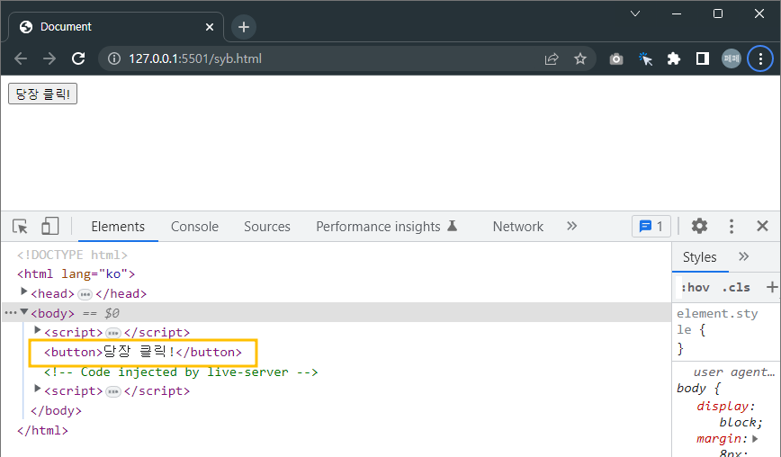Open the Extensions puzzle menu
Viewport: 781px width, 457px height.
tap(673, 58)
